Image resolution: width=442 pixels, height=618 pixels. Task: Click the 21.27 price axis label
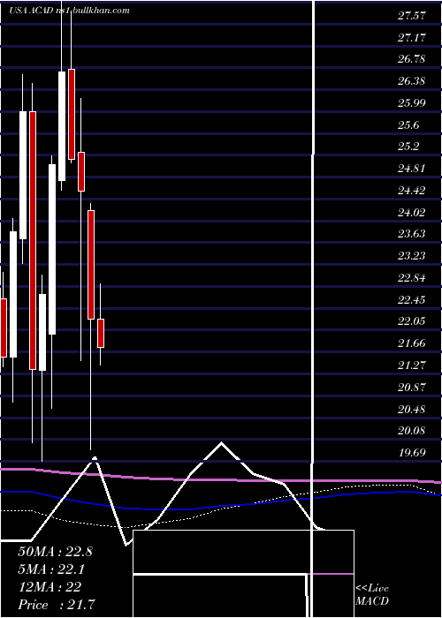[412, 366]
